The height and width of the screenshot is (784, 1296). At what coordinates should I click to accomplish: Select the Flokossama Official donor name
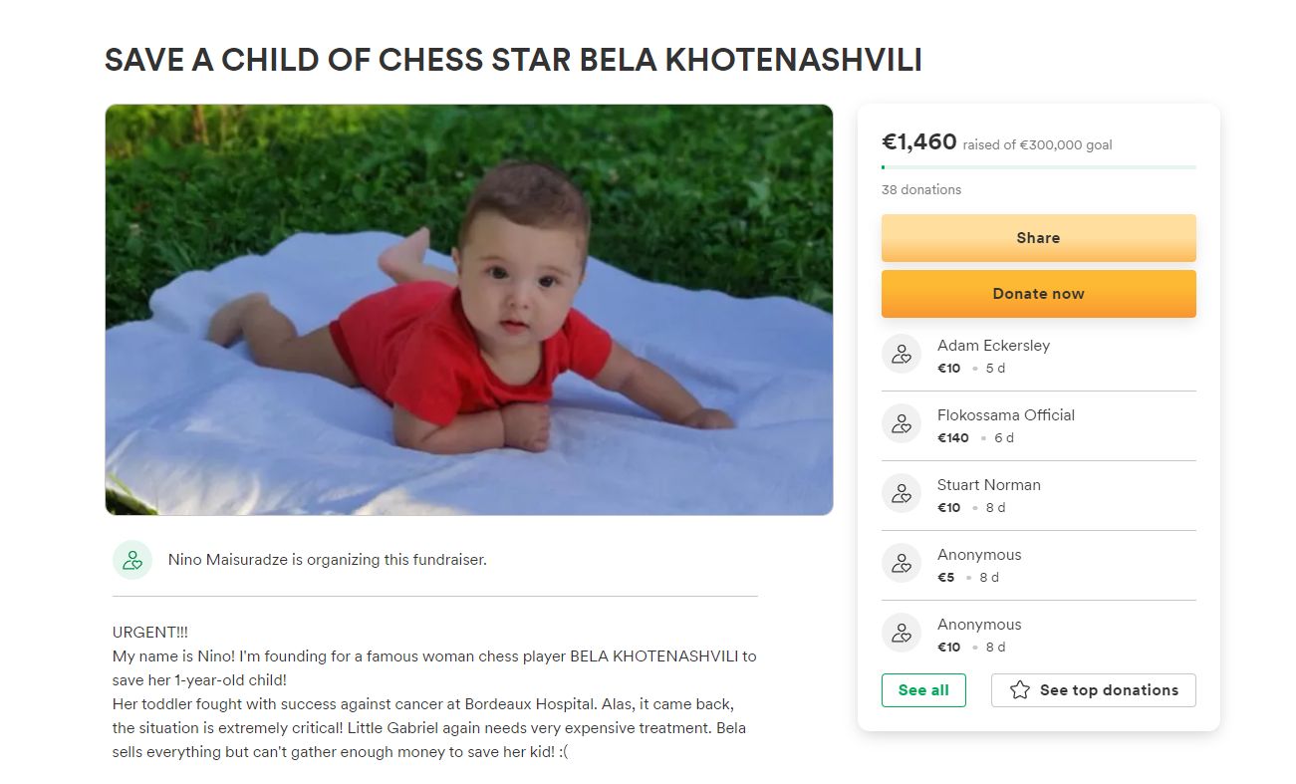coord(1006,415)
